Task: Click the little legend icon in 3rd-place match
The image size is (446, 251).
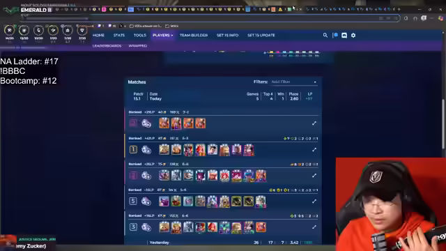Action: pyautogui.click(x=146, y=227)
